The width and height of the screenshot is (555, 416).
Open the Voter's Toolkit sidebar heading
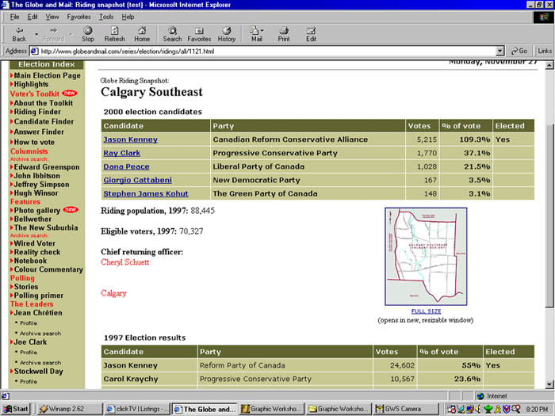coord(35,94)
